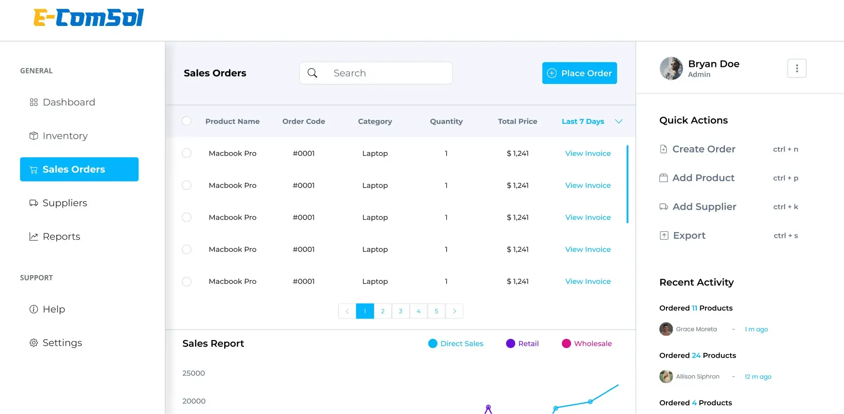Click Allison Siphron's avatar in Recent Activity

(x=666, y=376)
